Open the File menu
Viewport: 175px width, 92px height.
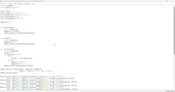tap(2, 4)
